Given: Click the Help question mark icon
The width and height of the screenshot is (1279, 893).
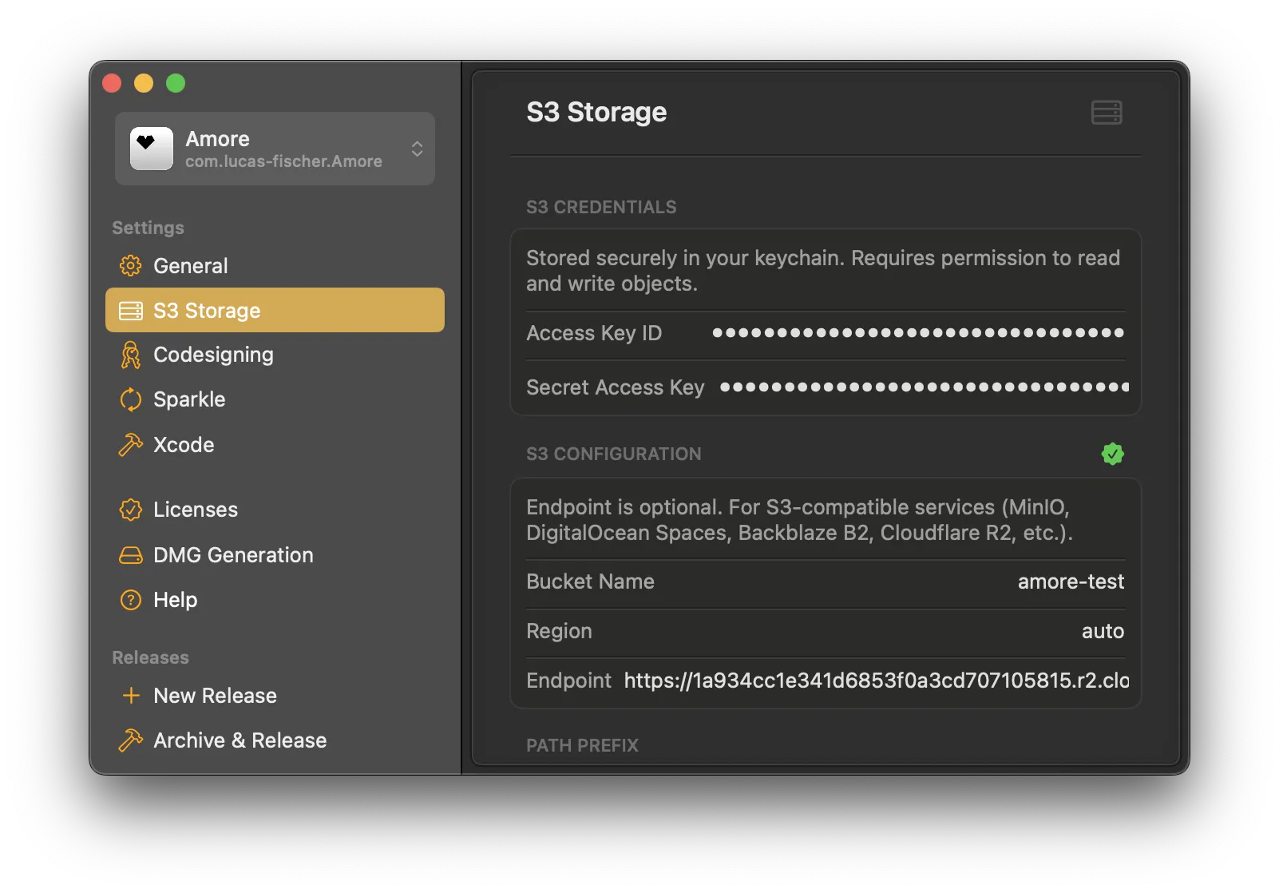Looking at the screenshot, I should pyautogui.click(x=130, y=600).
